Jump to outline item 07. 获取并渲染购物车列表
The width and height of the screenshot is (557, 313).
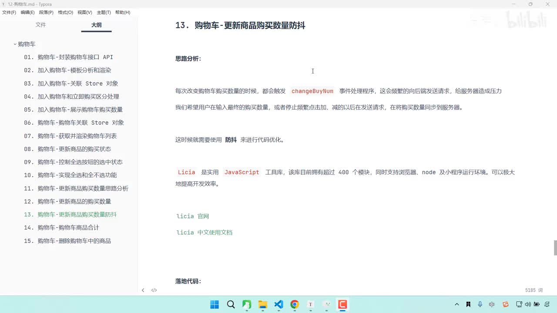tap(70, 136)
